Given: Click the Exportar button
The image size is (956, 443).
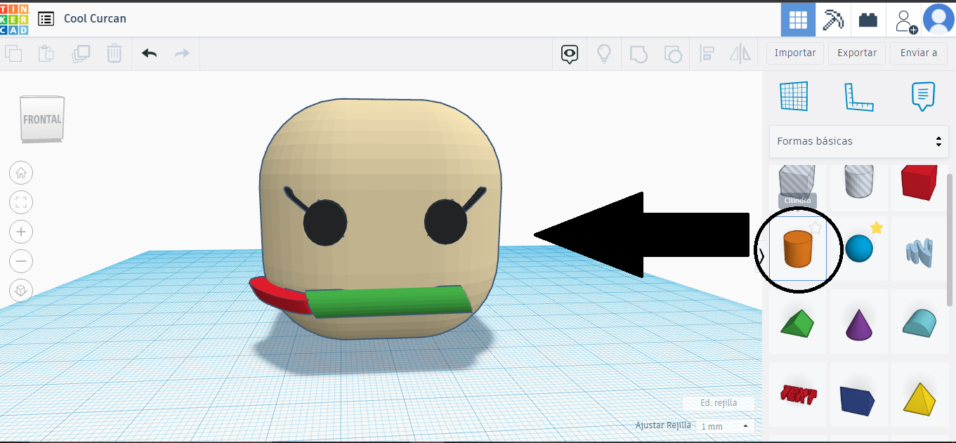Looking at the screenshot, I should click(x=857, y=53).
